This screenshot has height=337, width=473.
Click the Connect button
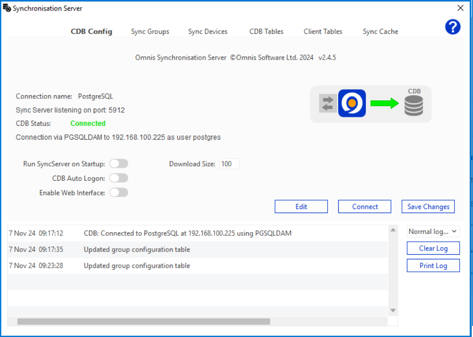(x=365, y=207)
